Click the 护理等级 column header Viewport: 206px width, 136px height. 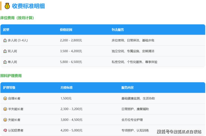[9, 88]
